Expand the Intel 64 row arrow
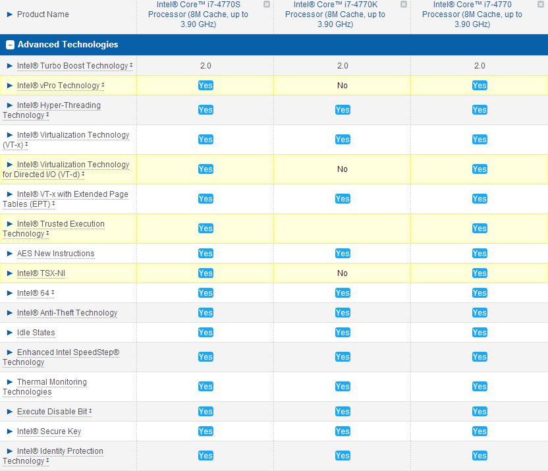 [10, 293]
